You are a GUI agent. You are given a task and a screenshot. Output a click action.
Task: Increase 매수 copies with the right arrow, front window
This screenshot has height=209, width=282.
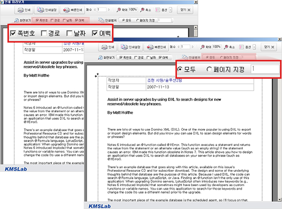[x=193, y=47]
